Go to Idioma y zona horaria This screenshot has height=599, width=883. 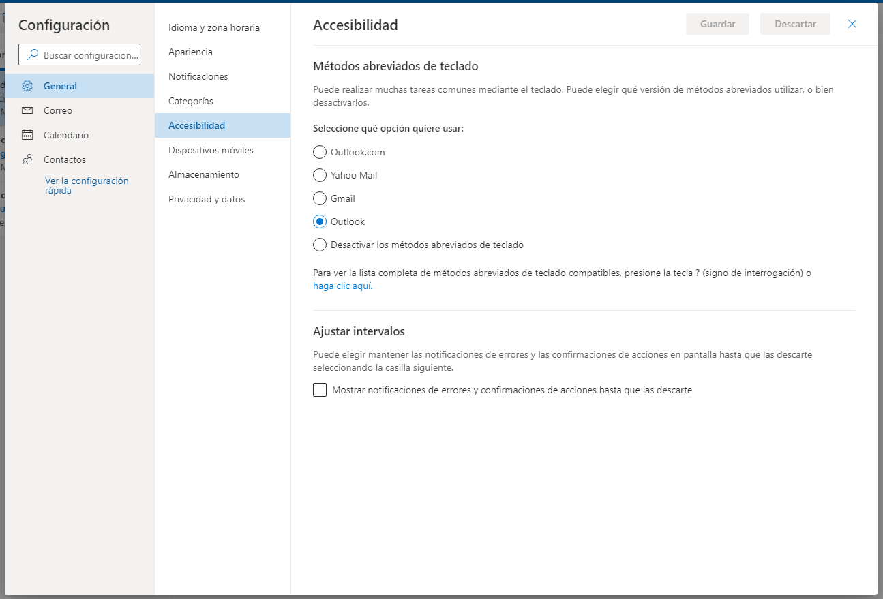click(222, 27)
